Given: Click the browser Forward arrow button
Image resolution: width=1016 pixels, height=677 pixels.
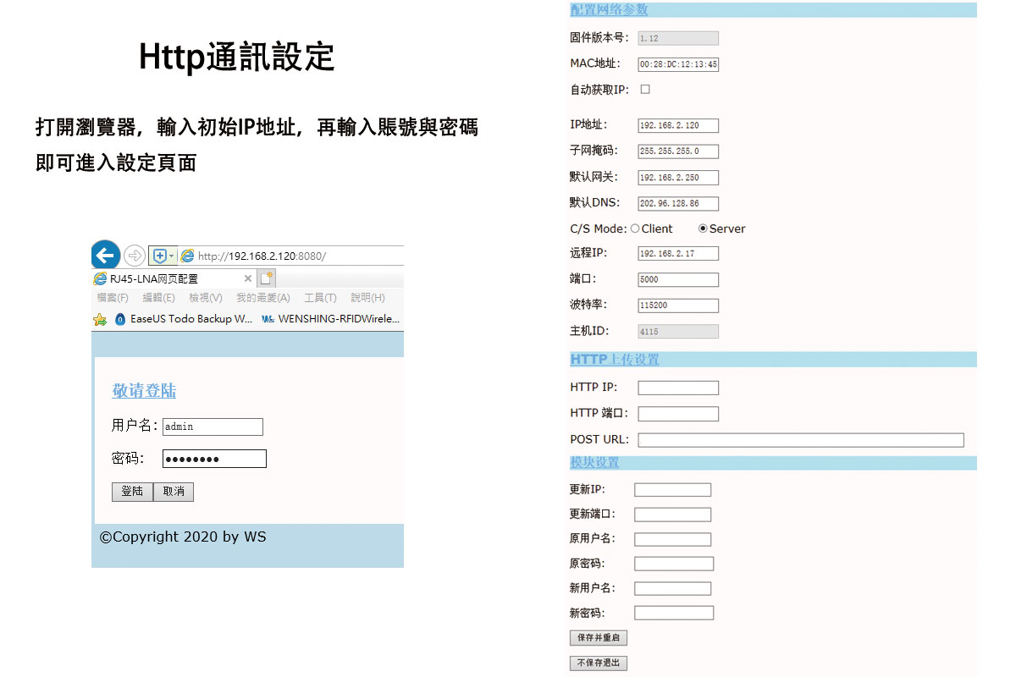Looking at the screenshot, I should [x=135, y=256].
